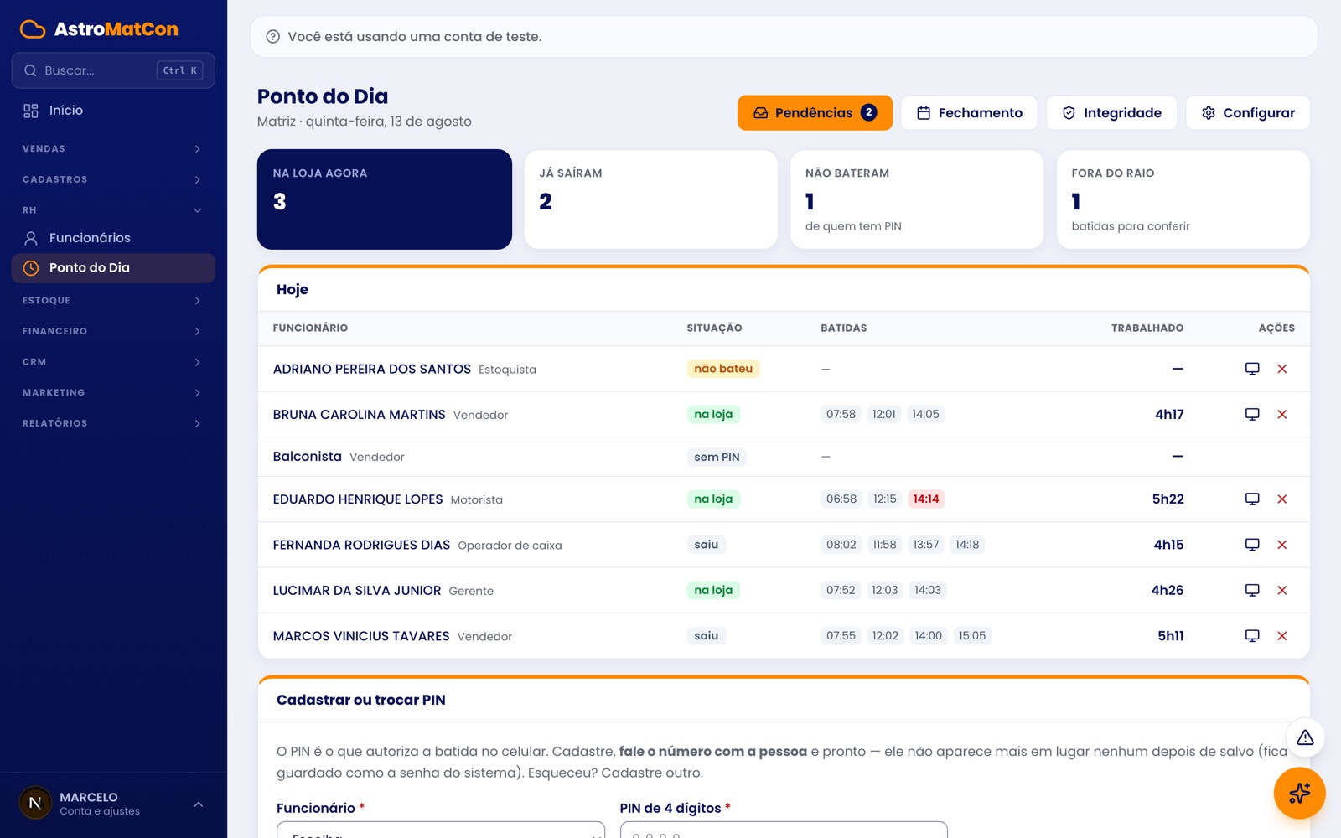Click the 14:18 punch for Fernanda

coord(967,545)
